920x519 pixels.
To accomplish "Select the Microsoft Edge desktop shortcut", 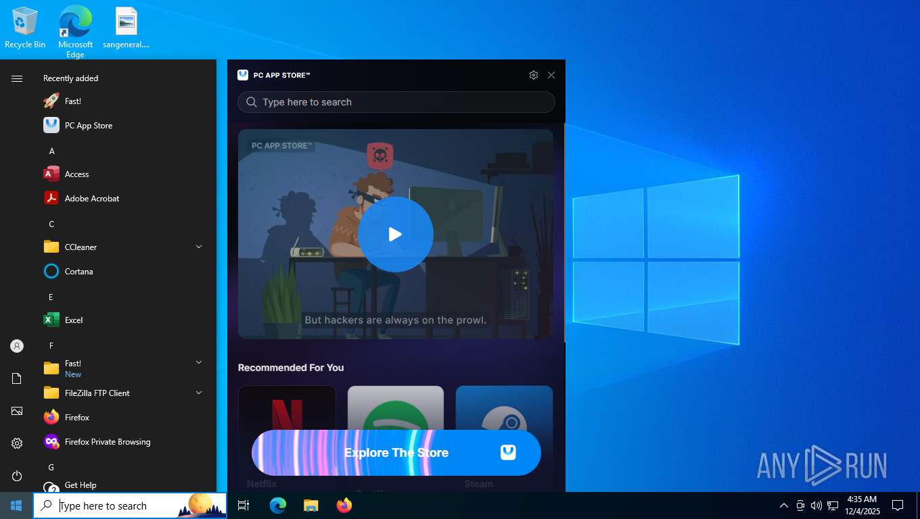I will point(75,32).
